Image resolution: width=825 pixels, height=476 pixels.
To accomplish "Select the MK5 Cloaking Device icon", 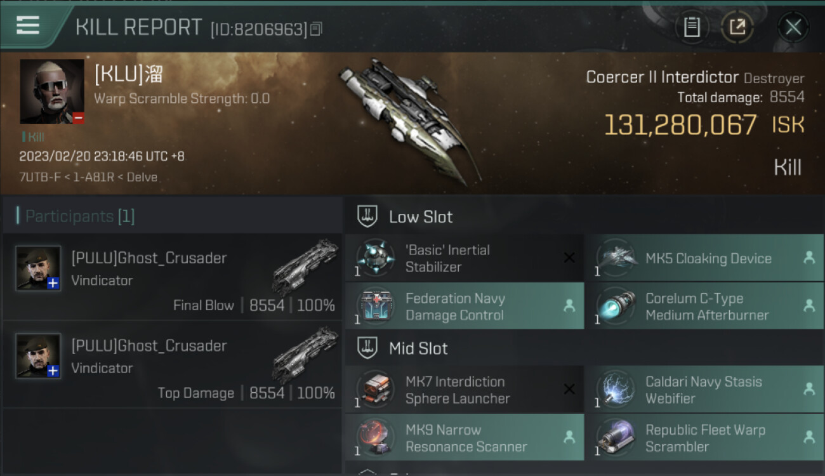I will (x=615, y=258).
